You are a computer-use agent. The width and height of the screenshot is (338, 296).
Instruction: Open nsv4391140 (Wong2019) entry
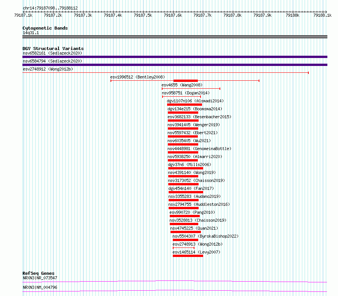click(192, 172)
